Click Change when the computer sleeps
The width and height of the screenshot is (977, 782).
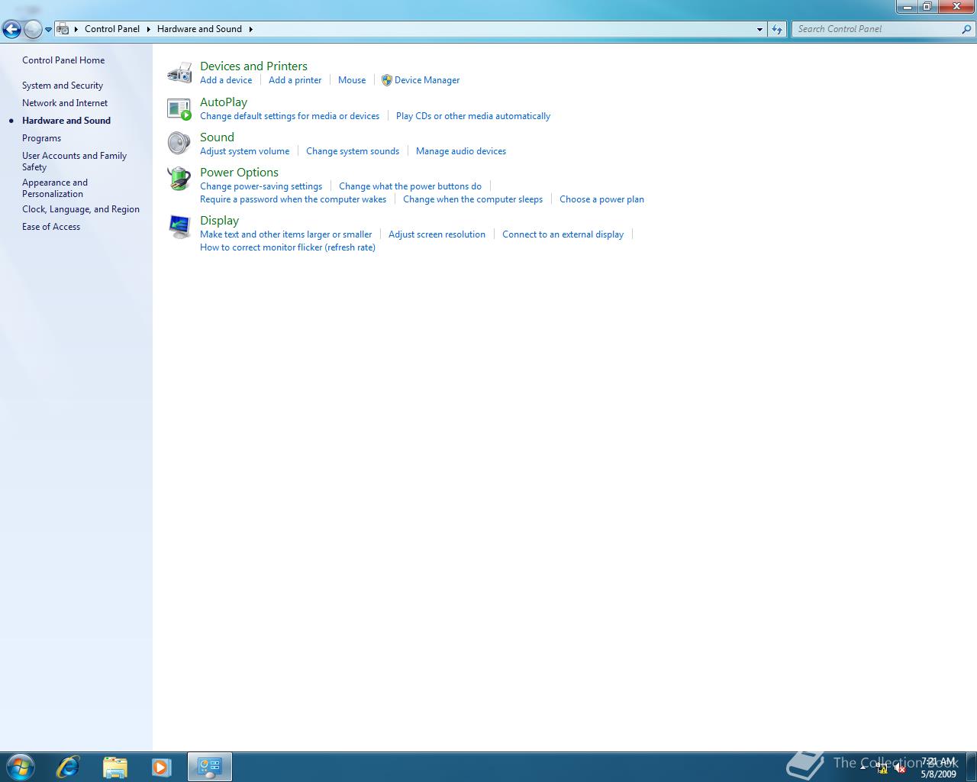[x=472, y=199]
